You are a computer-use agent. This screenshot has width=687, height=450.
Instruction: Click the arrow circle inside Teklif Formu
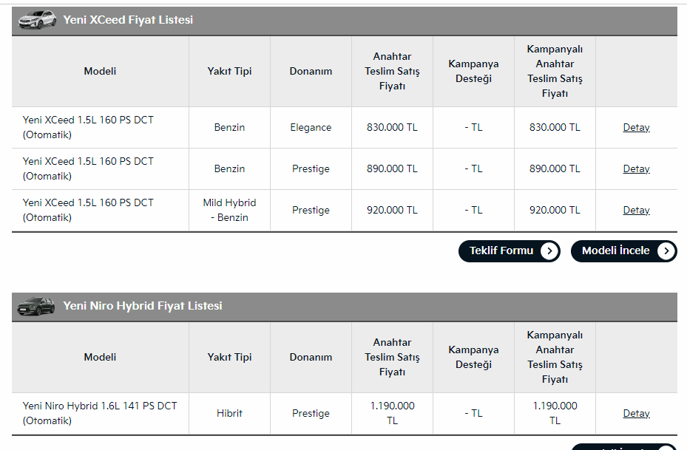549,251
